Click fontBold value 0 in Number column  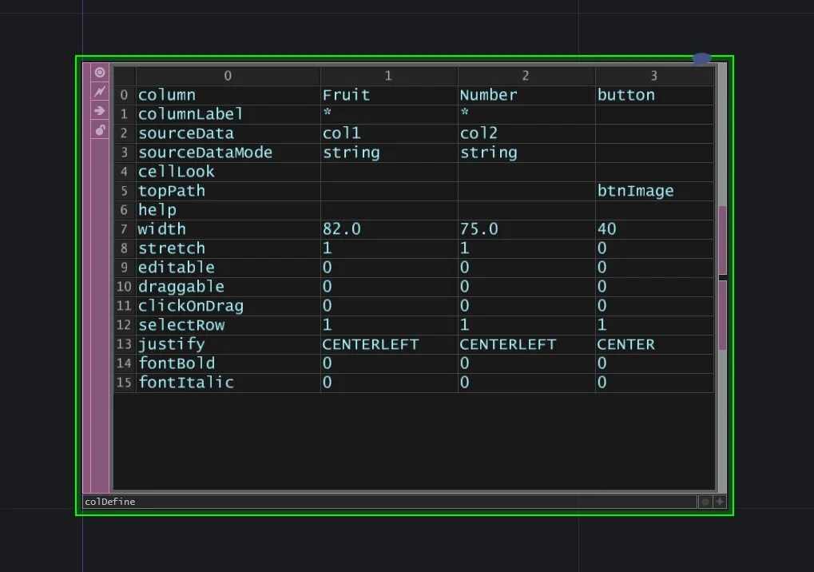(x=526, y=363)
